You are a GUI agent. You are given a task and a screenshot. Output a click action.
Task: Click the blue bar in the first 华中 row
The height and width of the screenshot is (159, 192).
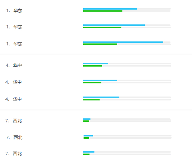(95, 64)
